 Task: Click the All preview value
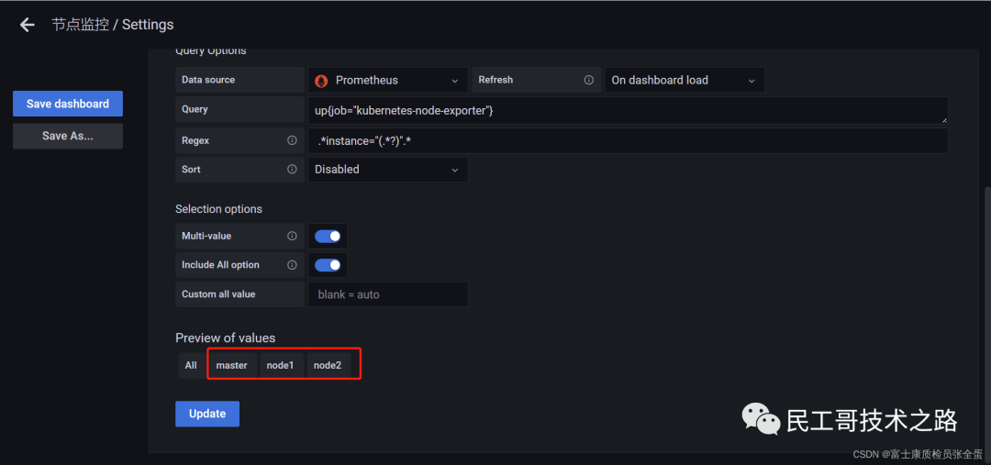tap(191, 365)
